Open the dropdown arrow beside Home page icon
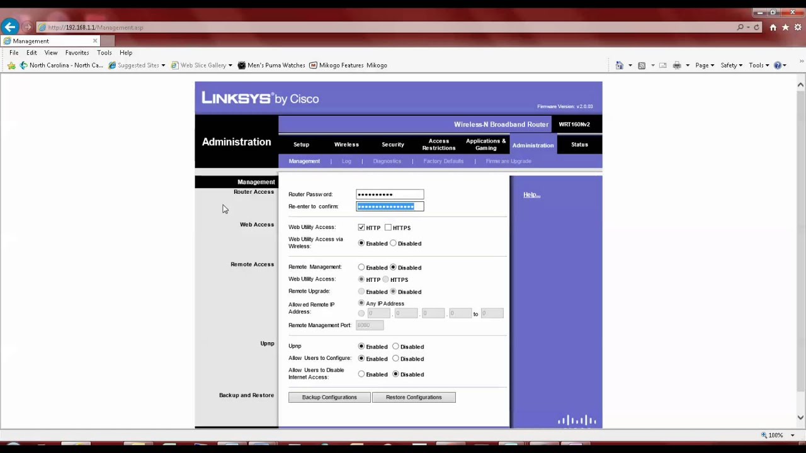Viewport: 806px width, 453px height. [630, 65]
